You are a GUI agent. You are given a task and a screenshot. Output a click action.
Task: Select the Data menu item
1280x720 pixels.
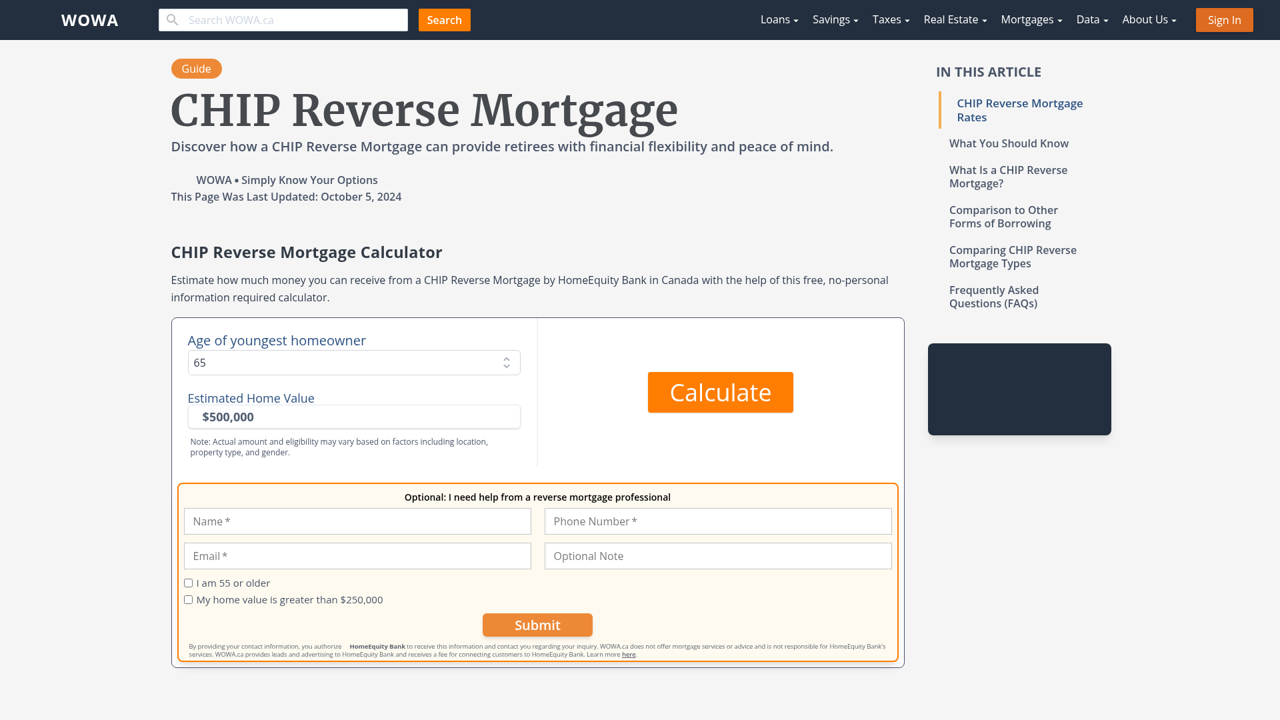[1091, 19]
